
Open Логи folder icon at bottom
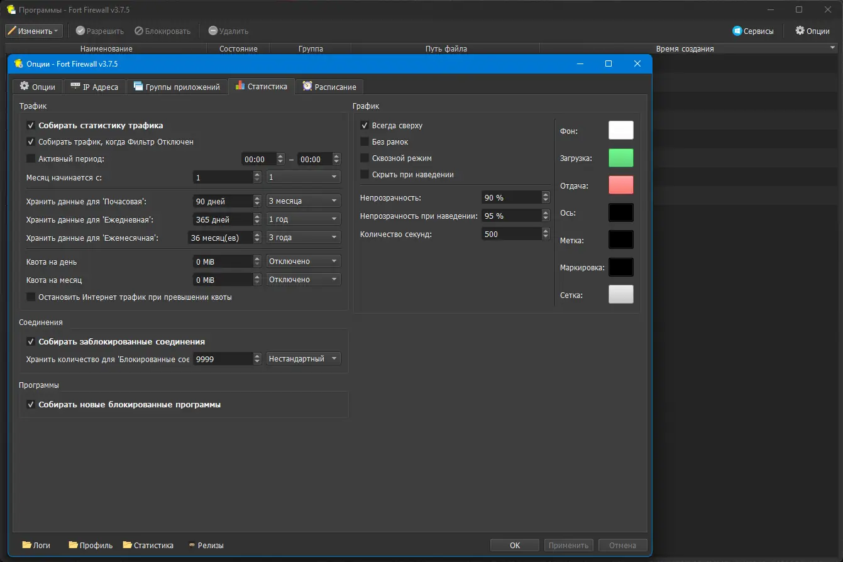point(36,545)
